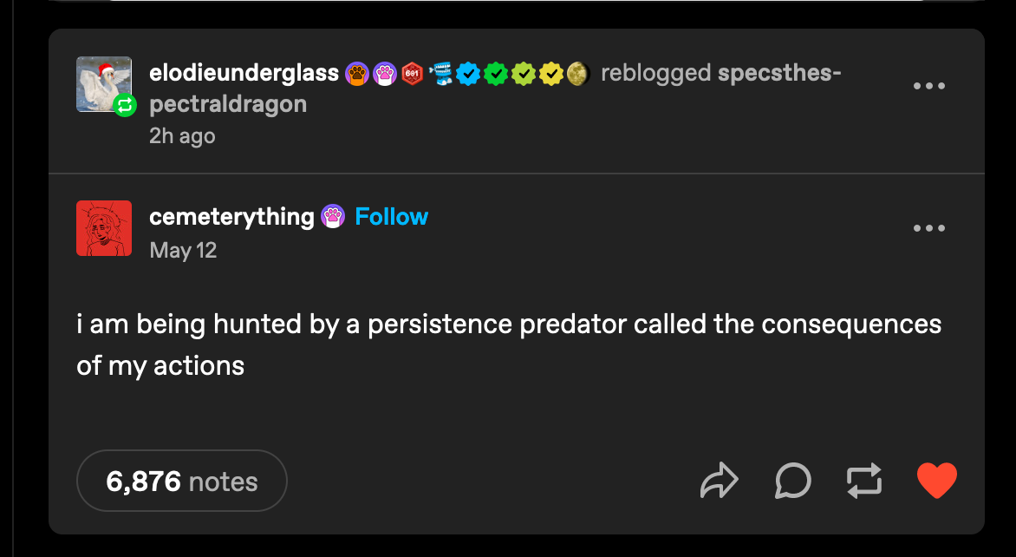Open the meatball menu on the reblog header
The image size is (1016, 557).
point(928,85)
